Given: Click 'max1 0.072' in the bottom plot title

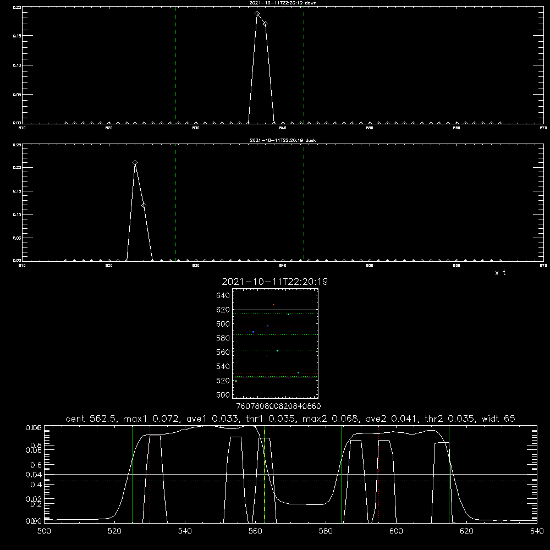Looking at the screenshot, I should (152, 419).
